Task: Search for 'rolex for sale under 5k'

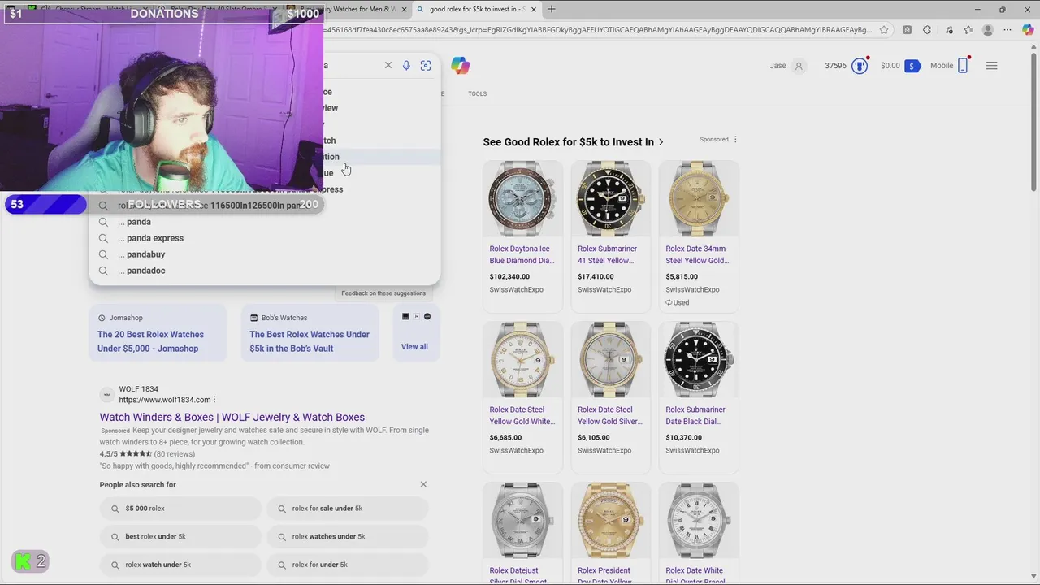Action: pos(348,509)
